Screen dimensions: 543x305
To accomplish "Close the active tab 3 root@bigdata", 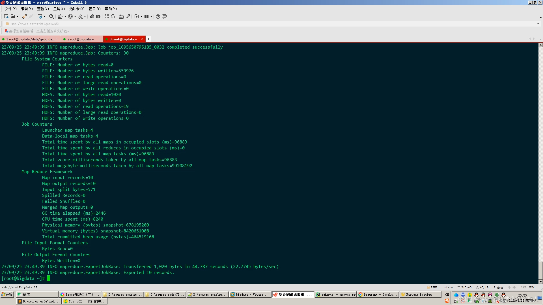I will coord(142,39).
